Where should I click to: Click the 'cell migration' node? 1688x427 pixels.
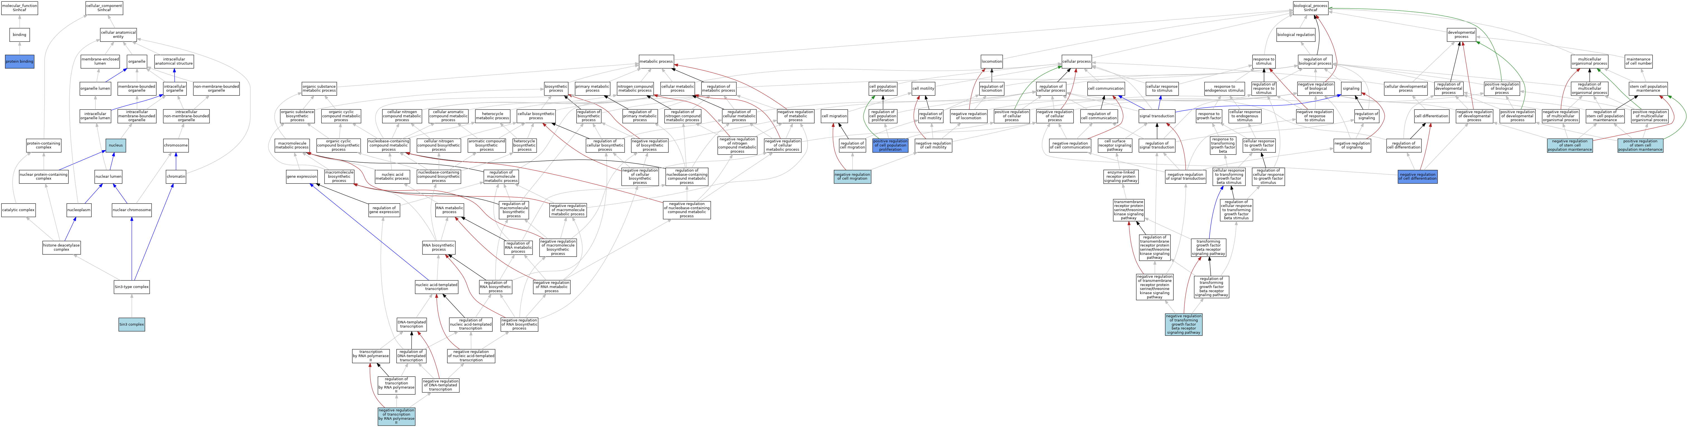834,116
